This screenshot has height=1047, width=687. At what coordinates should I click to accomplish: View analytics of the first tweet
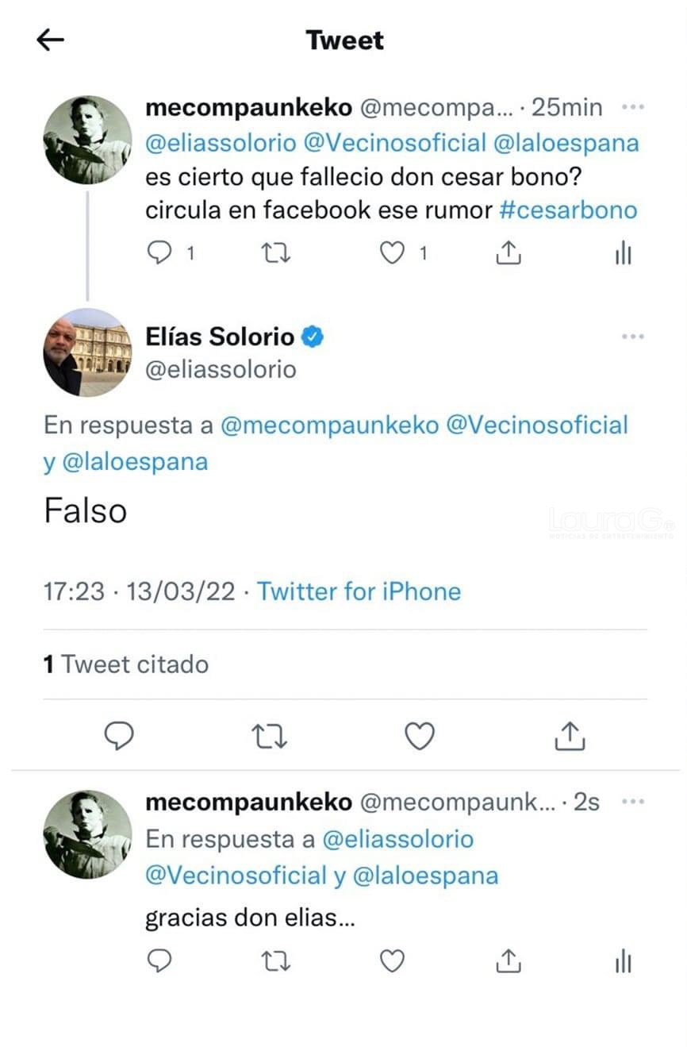tap(623, 253)
